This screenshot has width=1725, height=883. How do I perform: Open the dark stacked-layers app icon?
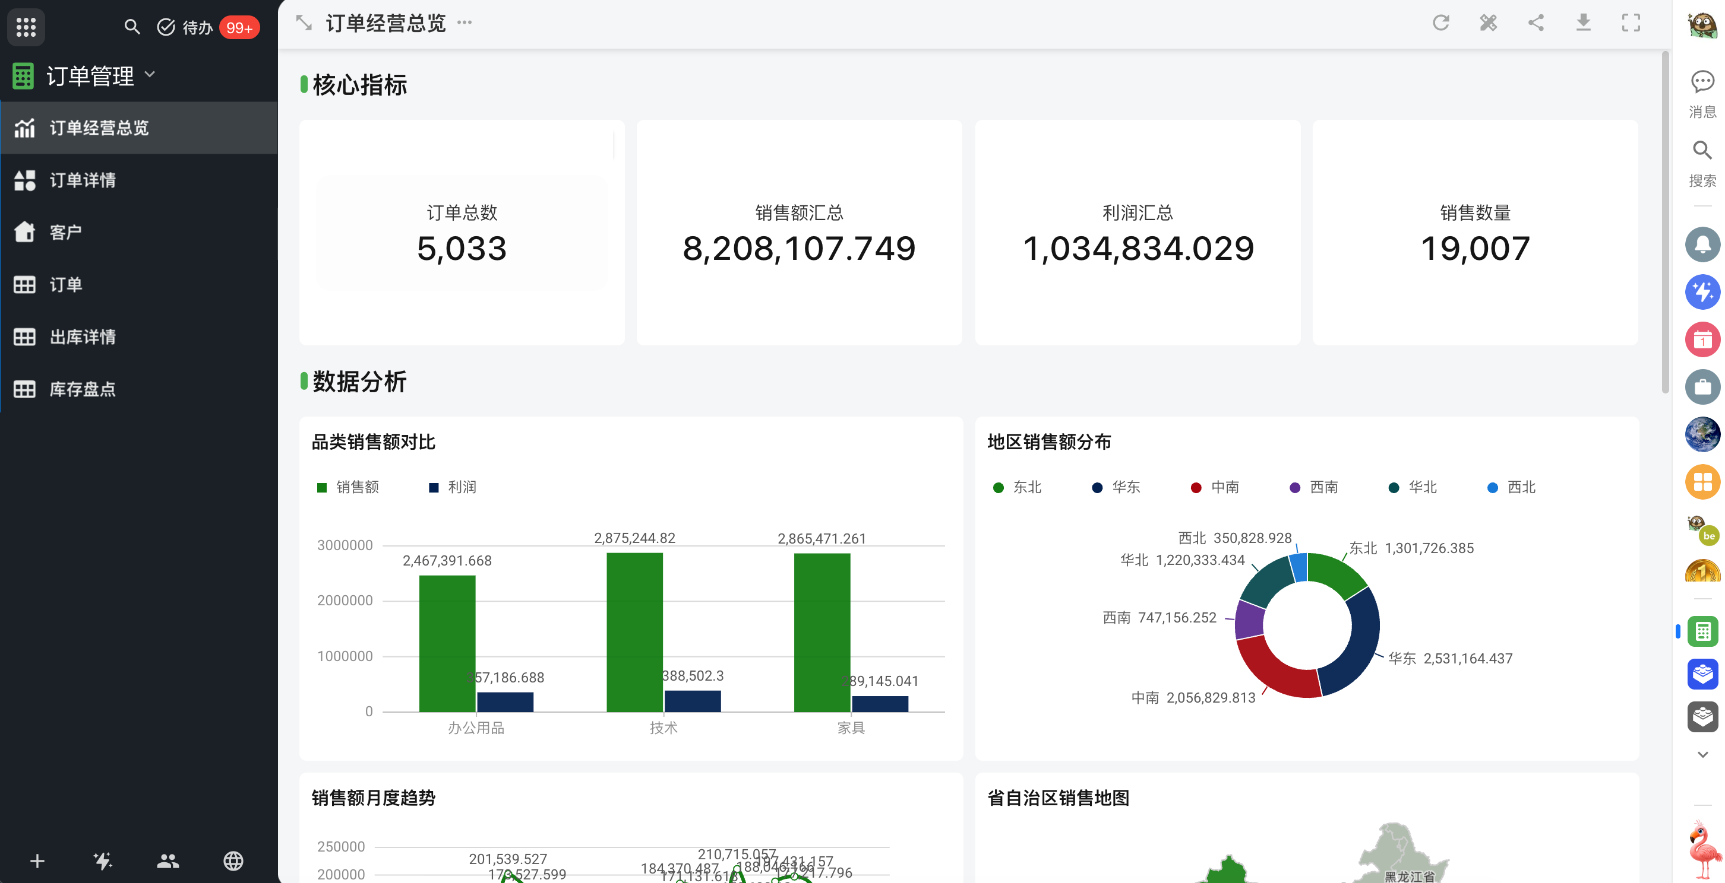(x=1702, y=716)
